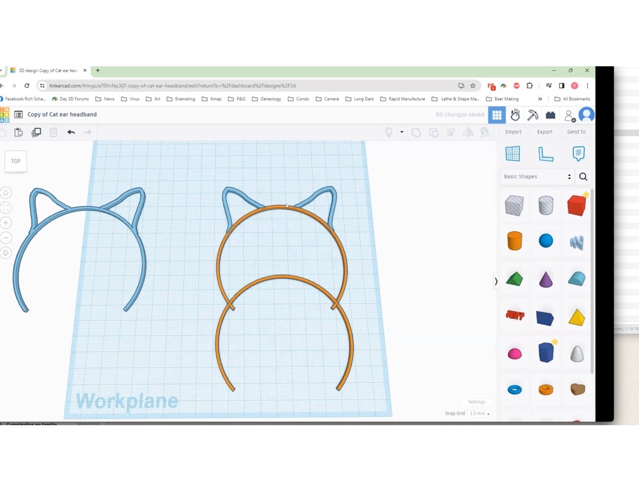
Task: Click the Export button
Action: click(x=544, y=132)
